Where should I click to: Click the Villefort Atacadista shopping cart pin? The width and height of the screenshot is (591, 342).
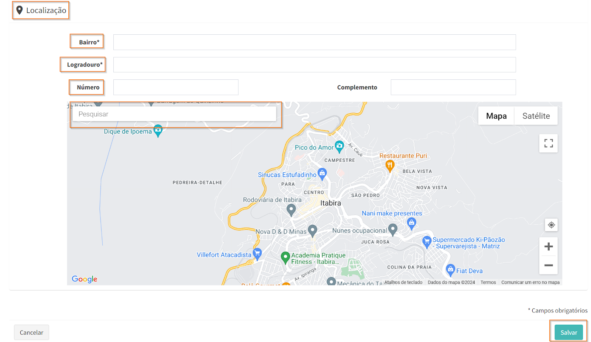click(x=257, y=253)
